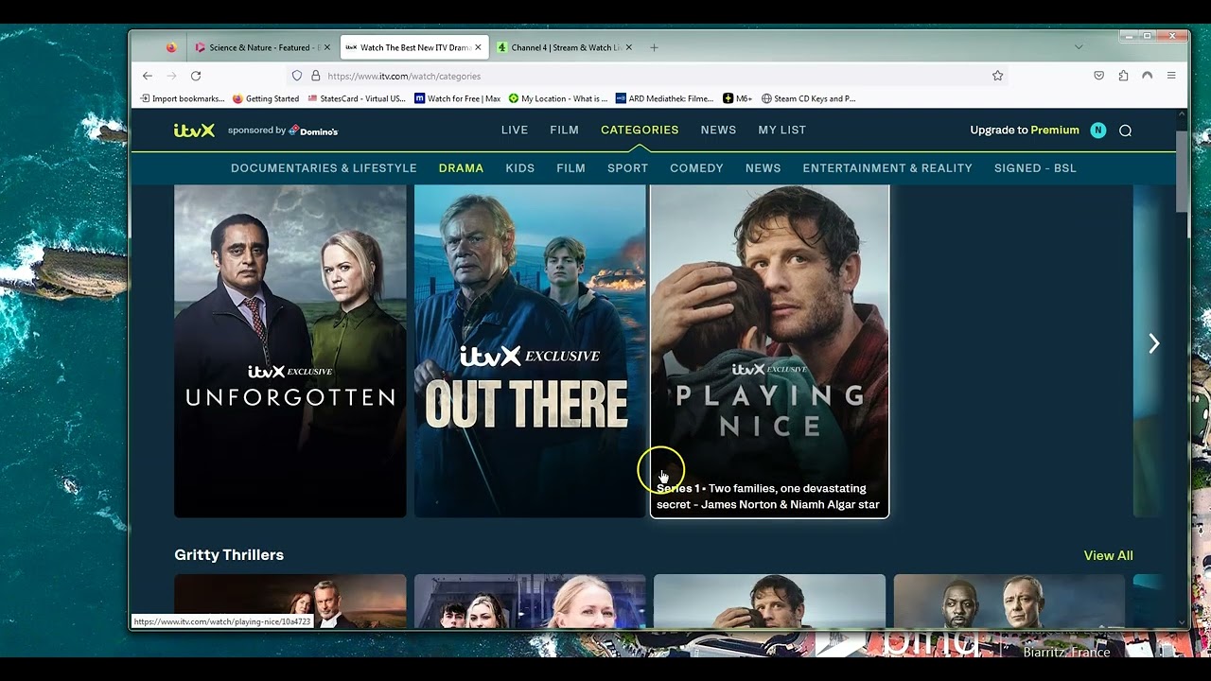
Task: Choose the Film category in the sub-menu
Action: (x=570, y=168)
